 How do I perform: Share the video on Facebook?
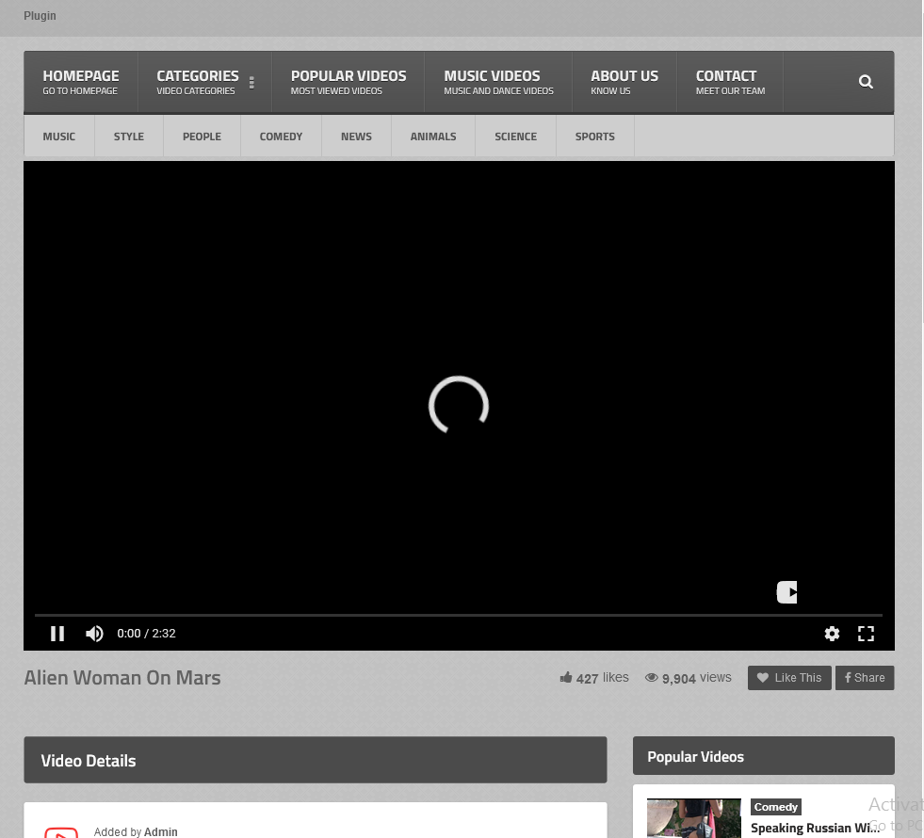[x=864, y=678]
